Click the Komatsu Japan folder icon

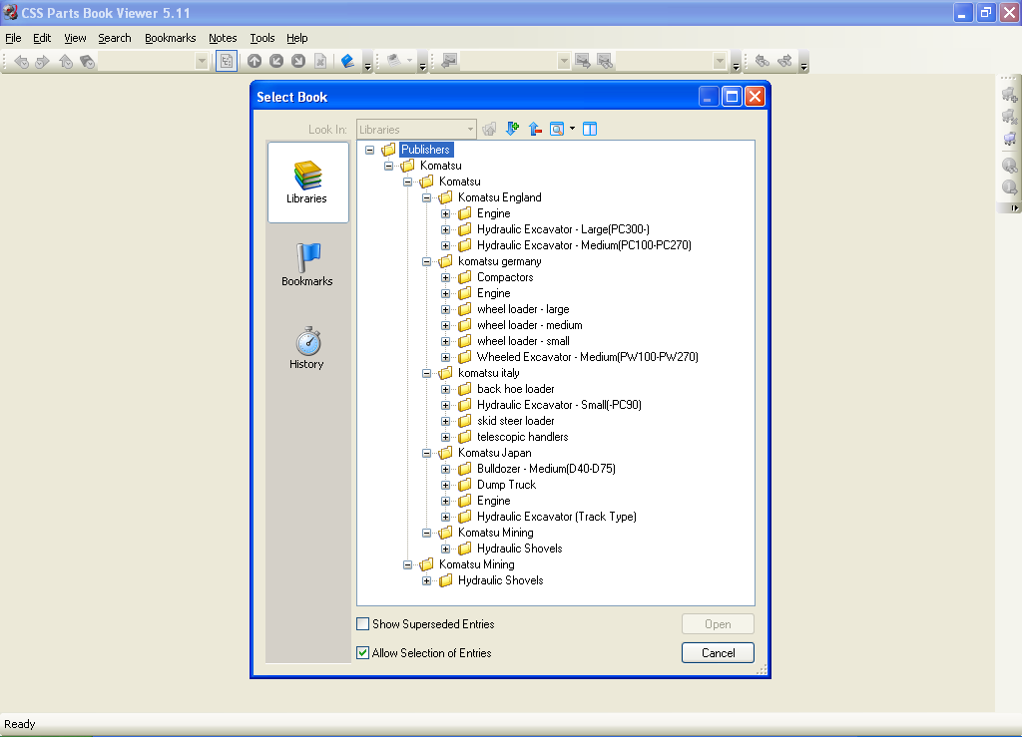[x=446, y=453]
